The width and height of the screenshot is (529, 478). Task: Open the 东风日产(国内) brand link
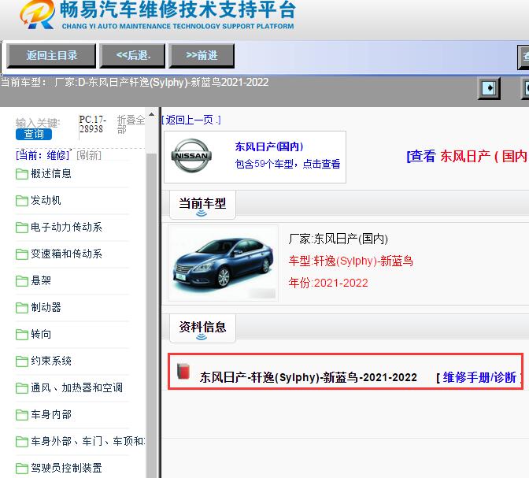(269, 146)
